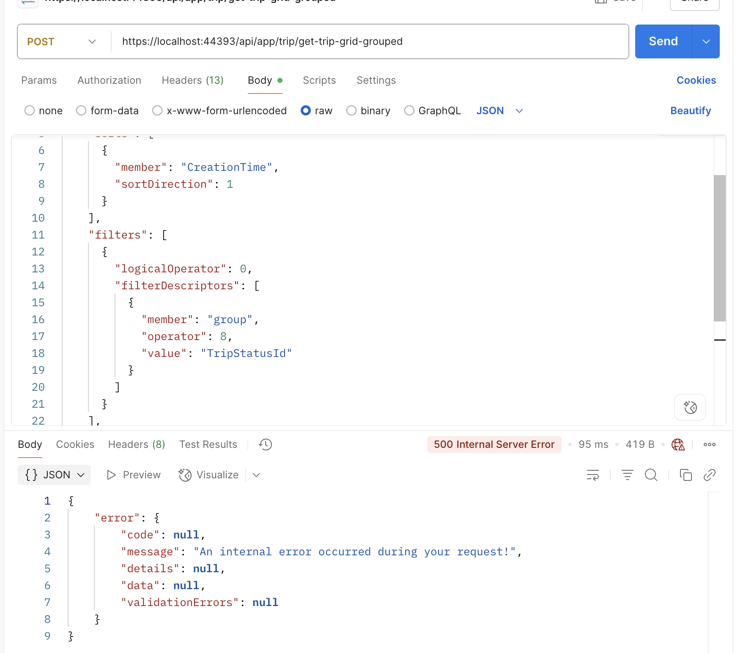The height and width of the screenshot is (653, 746).
Task: Click the Beautify link
Action: [690, 111]
